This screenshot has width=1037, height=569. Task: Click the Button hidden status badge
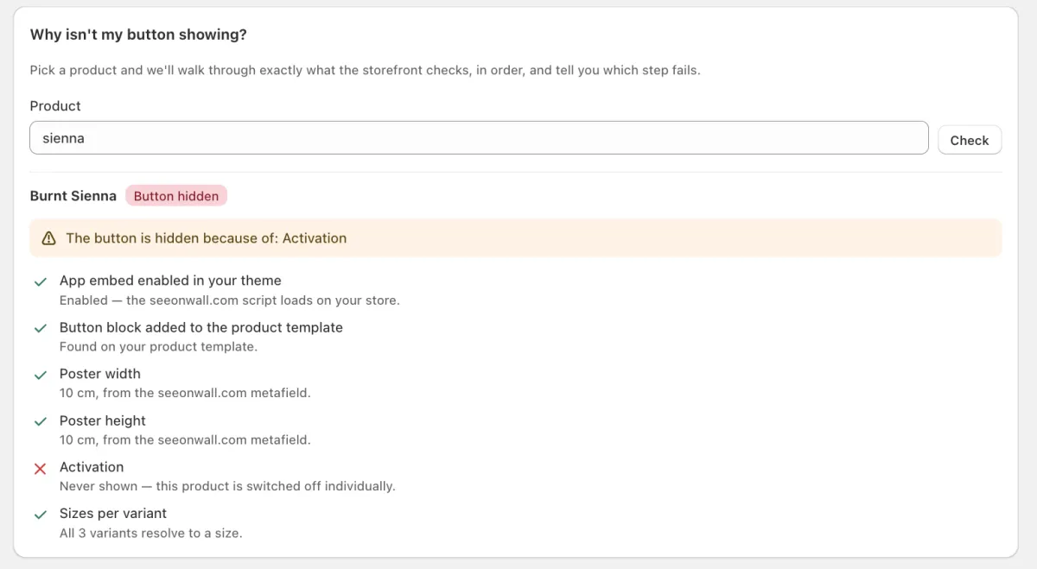click(x=176, y=196)
